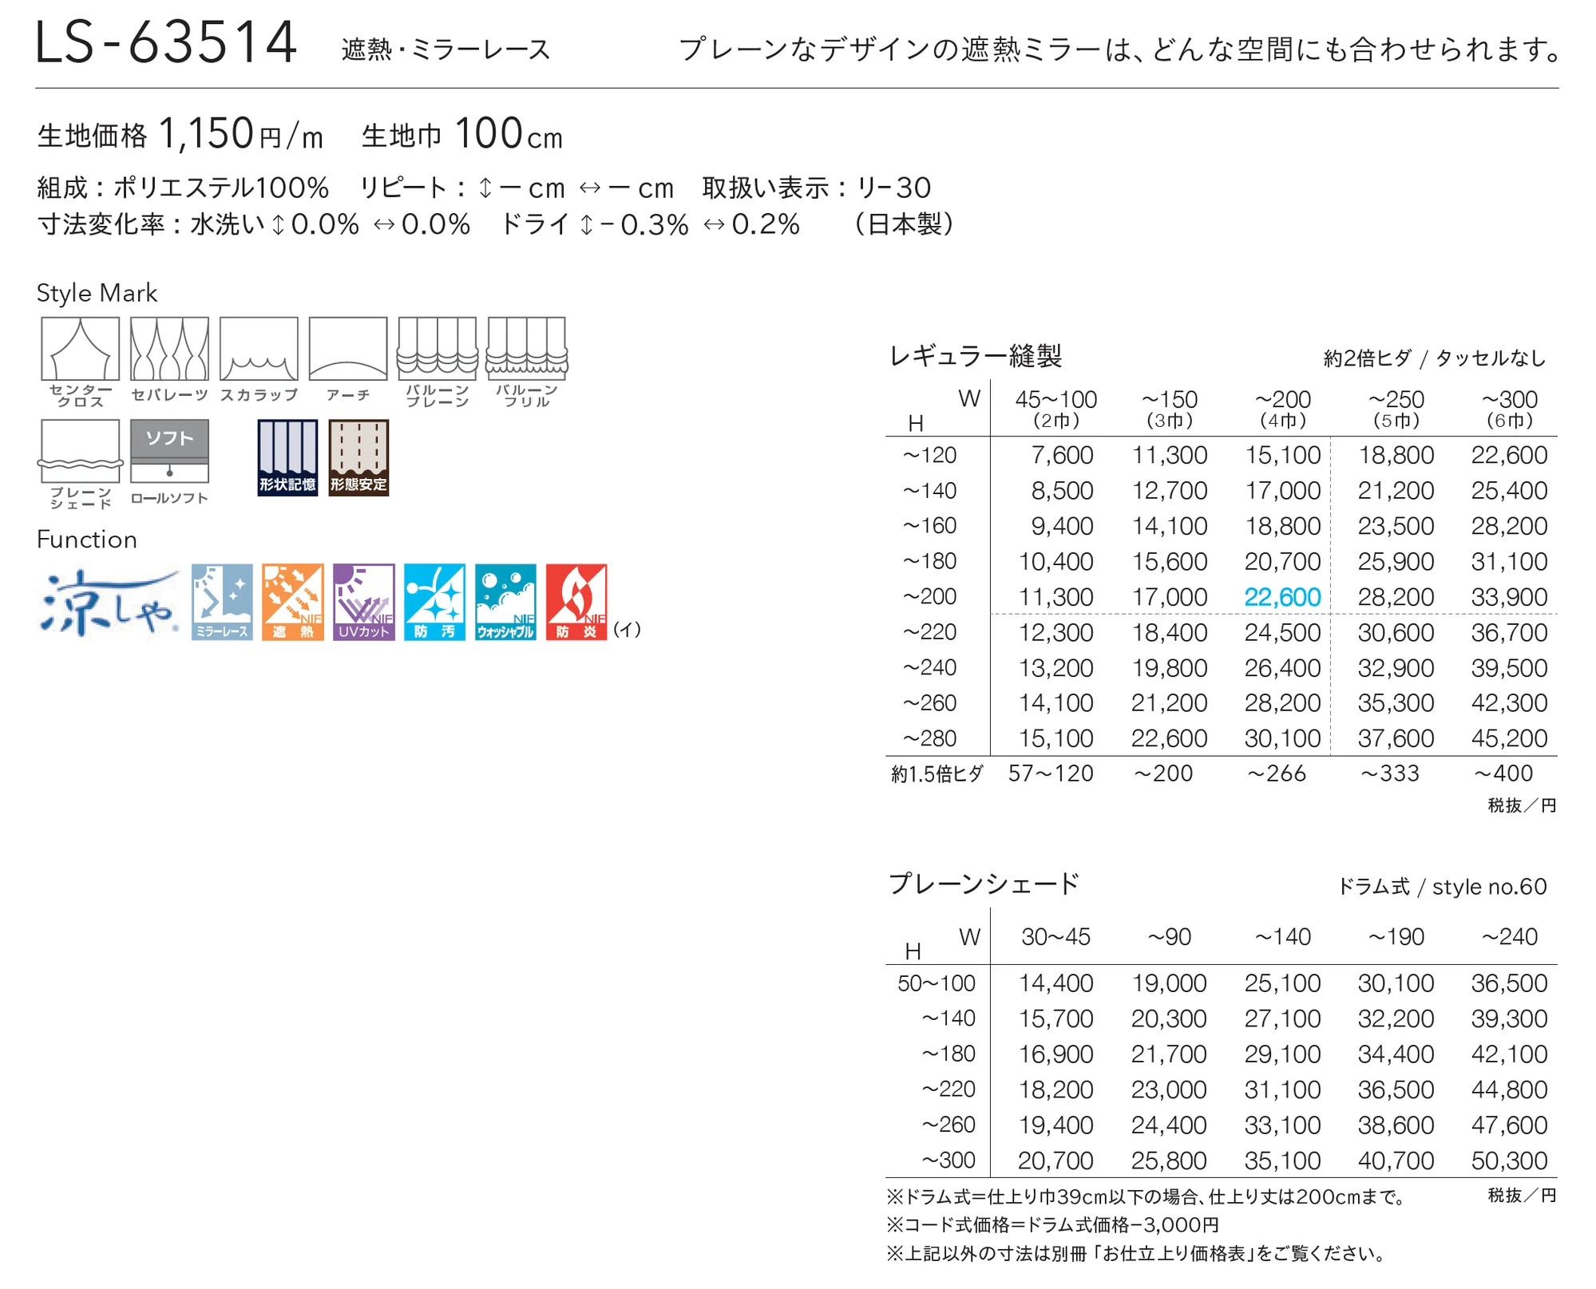The height and width of the screenshot is (1289, 1596).
Task: Click the 約1.5倍ヒダ row label
Action: [937, 774]
